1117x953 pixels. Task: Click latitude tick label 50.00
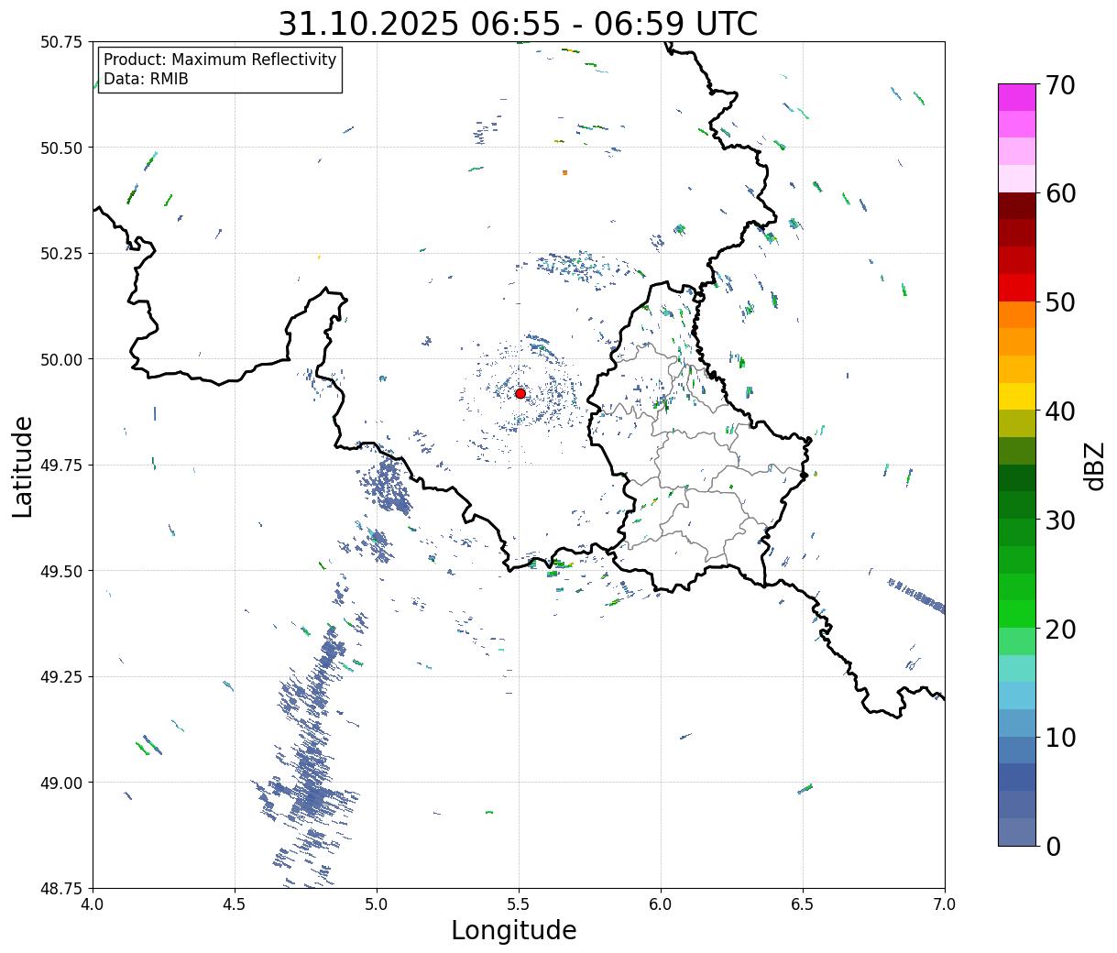click(x=61, y=359)
